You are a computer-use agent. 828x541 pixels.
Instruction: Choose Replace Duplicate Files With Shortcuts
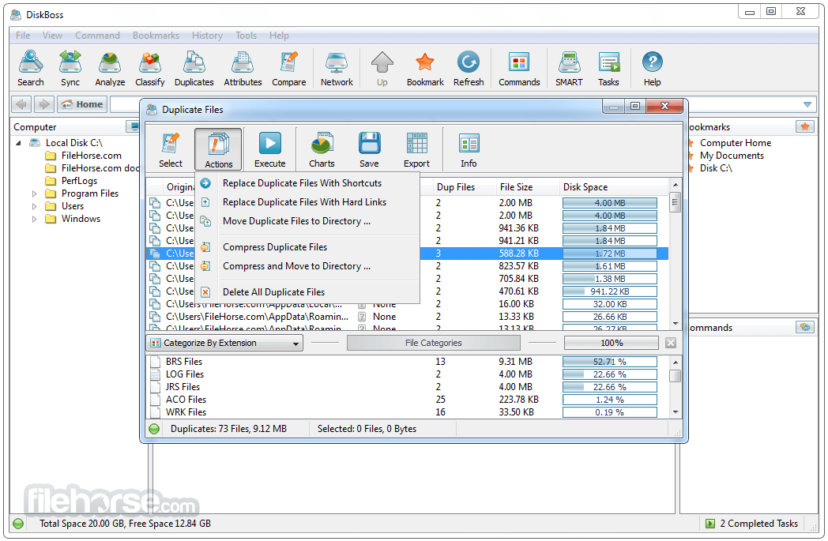[307, 183]
